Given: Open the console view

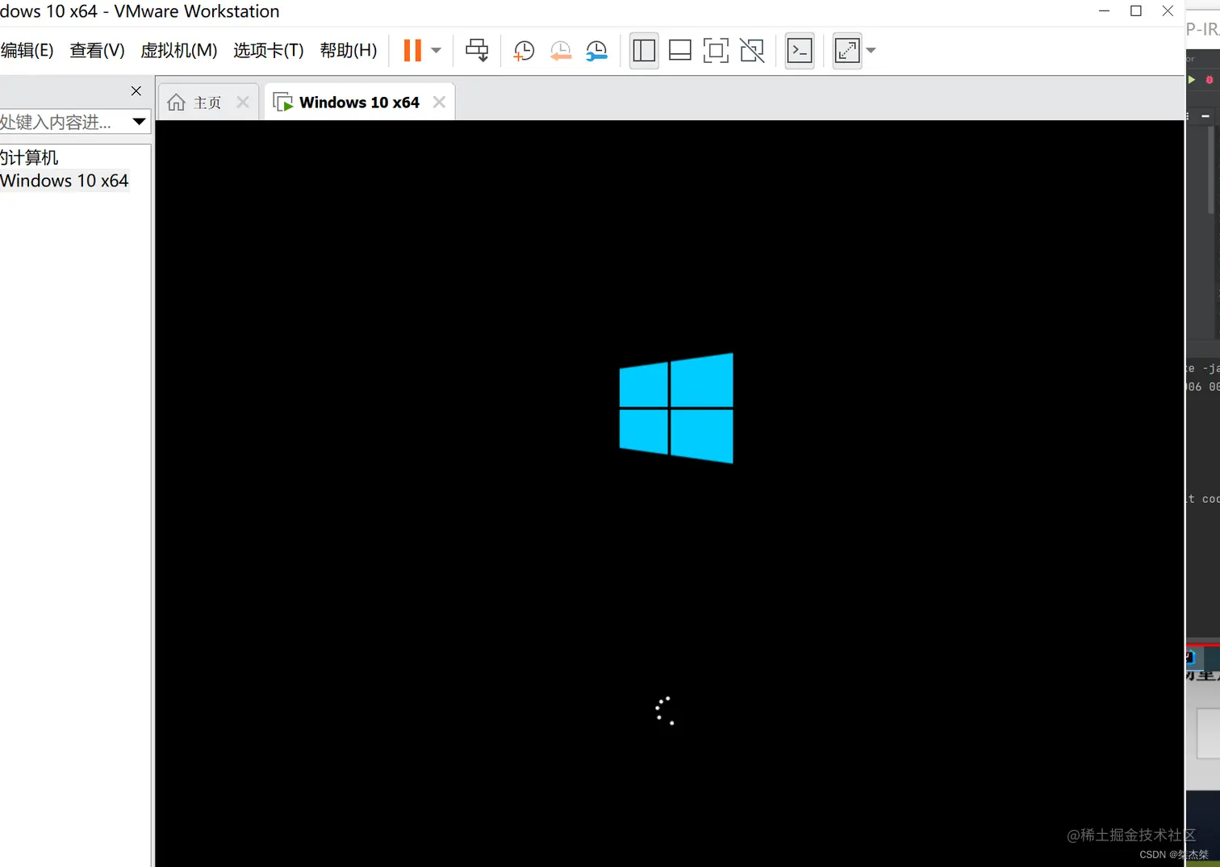Looking at the screenshot, I should point(799,50).
